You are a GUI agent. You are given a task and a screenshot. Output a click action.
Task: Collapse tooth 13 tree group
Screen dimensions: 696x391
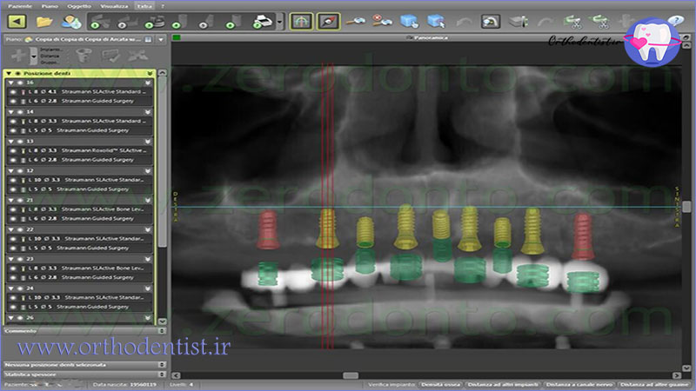pyautogui.click(x=11, y=142)
